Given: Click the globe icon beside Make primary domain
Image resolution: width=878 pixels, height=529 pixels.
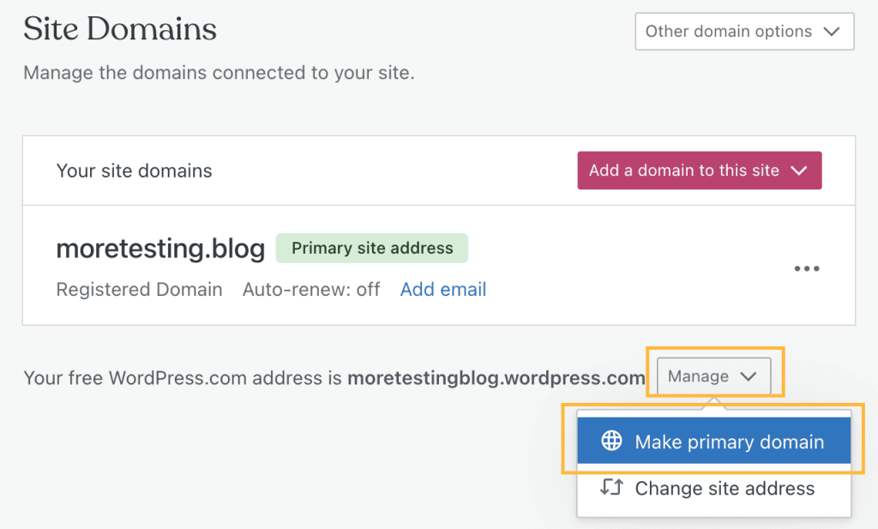Looking at the screenshot, I should pos(611,442).
